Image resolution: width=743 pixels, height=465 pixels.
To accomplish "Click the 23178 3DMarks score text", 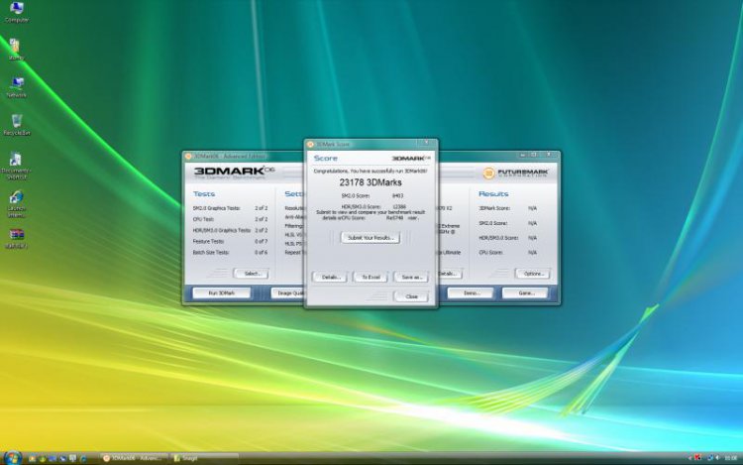I will click(371, 182).
